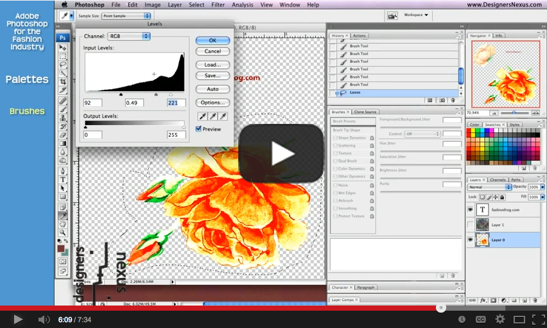Hide the fashionfrog.com text layer
Image resolution: width=547 pixels, height=328 pixels.
[x=470, y=209]
